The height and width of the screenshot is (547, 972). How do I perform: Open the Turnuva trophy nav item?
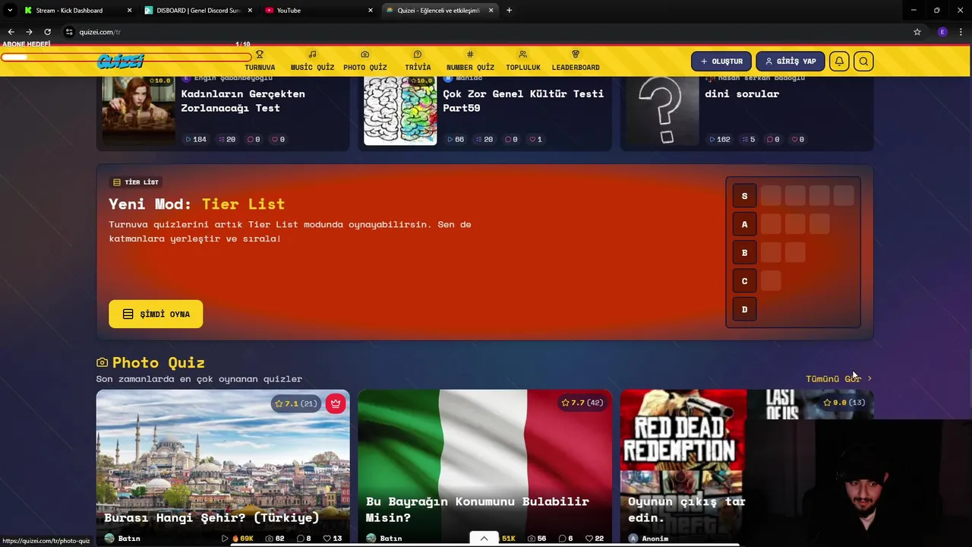coord(260,61)
